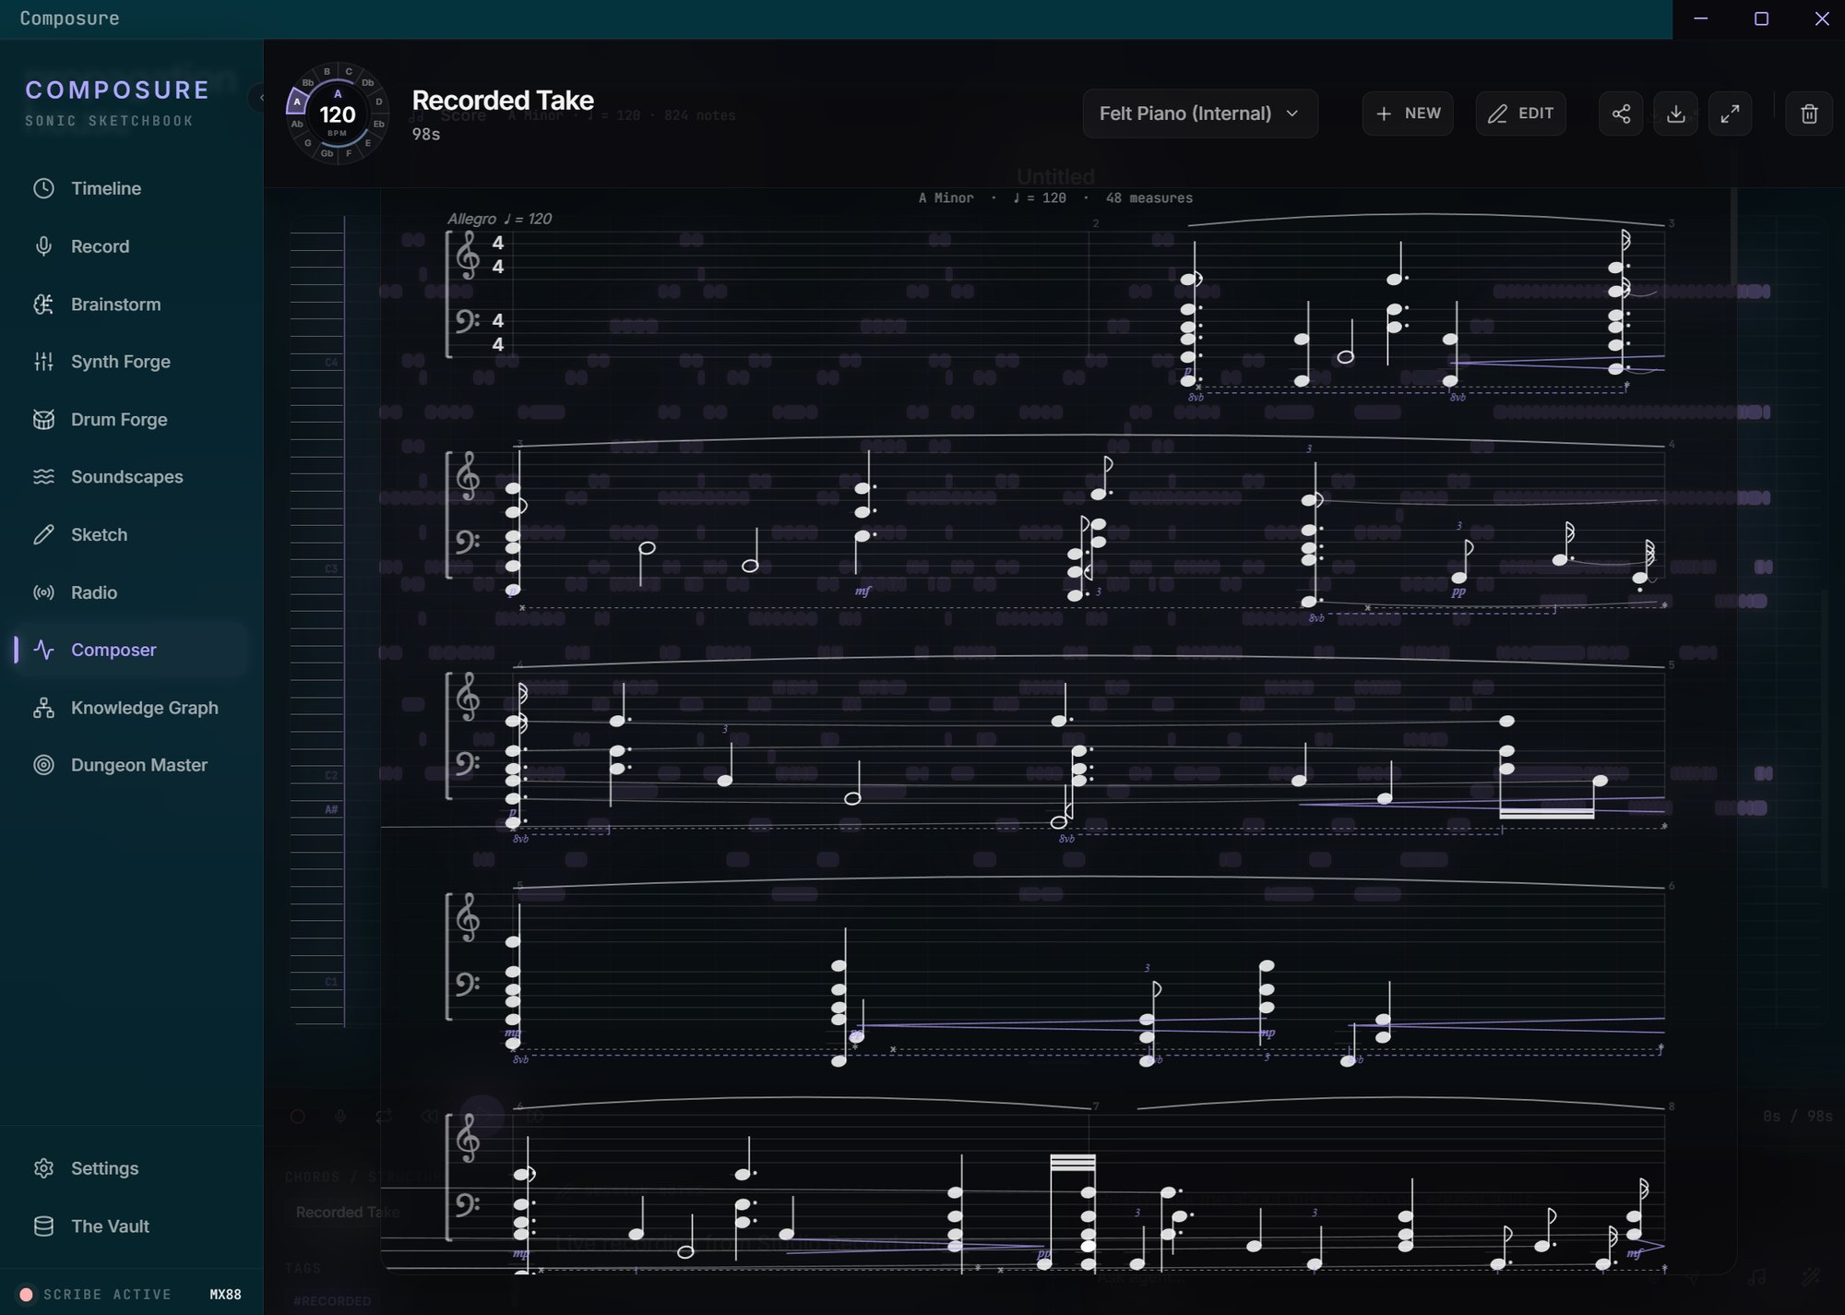This screenshot has height=1315, width=1845.
Task: Minimize the Composure window
Action: coord(1701,18)
